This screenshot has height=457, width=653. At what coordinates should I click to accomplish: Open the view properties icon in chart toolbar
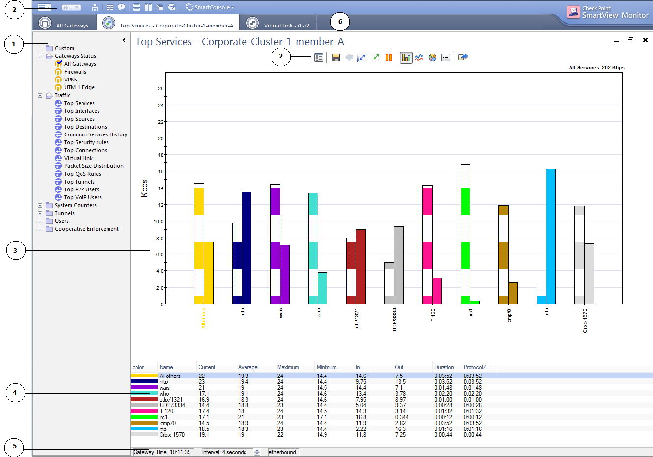tap(319, 57)
